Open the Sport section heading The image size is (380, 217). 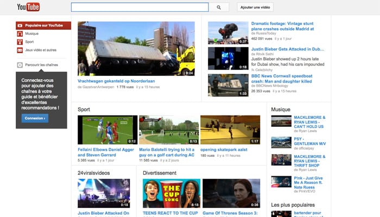[x=84, y=109]
